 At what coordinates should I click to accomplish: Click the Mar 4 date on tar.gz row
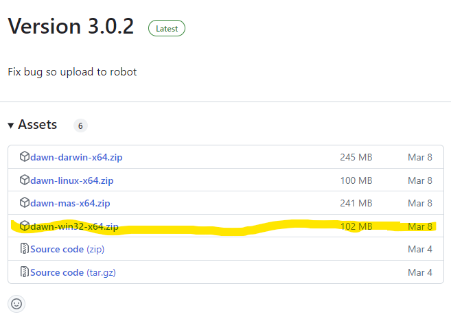420,272
